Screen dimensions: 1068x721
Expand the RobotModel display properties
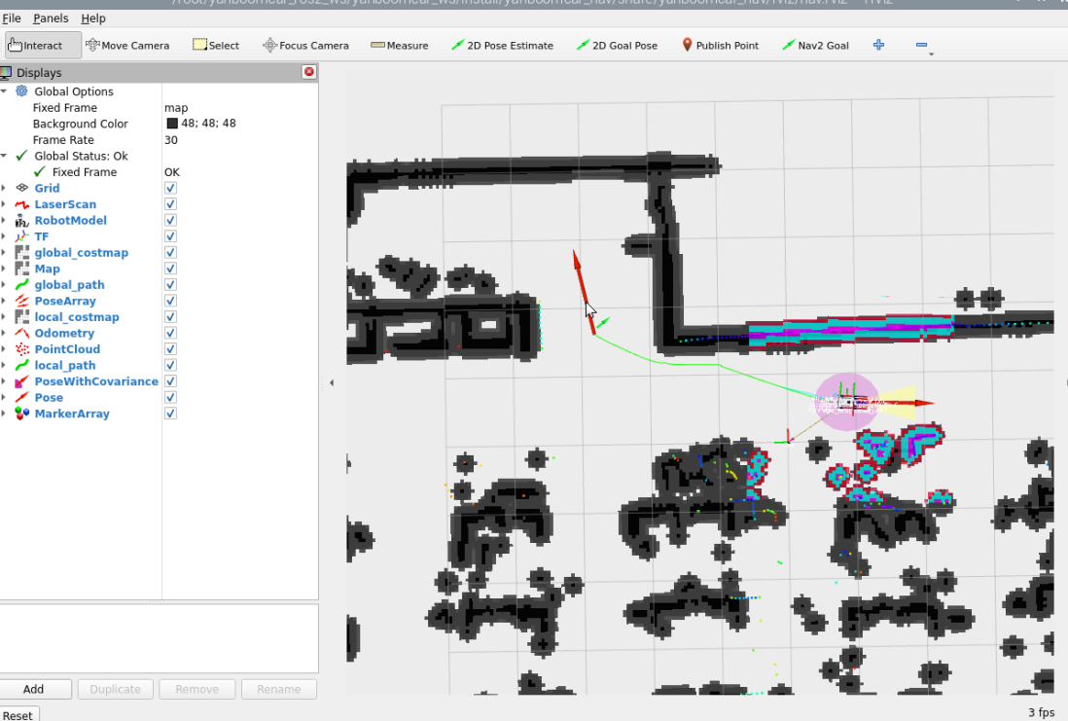point(4,221)
